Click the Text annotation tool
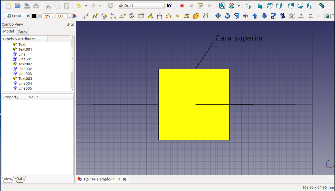 click(150, 16)
